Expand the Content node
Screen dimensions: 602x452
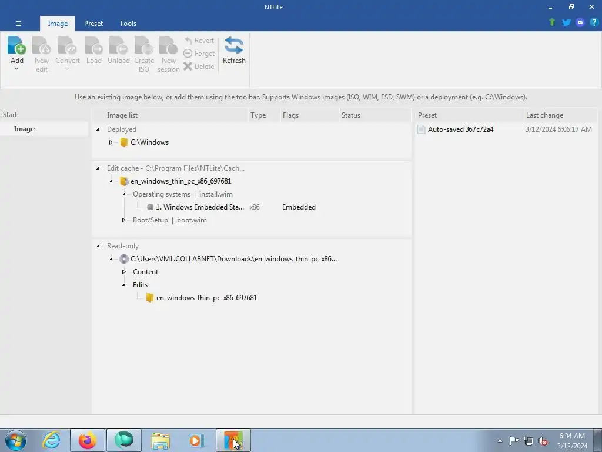(123, 272)
